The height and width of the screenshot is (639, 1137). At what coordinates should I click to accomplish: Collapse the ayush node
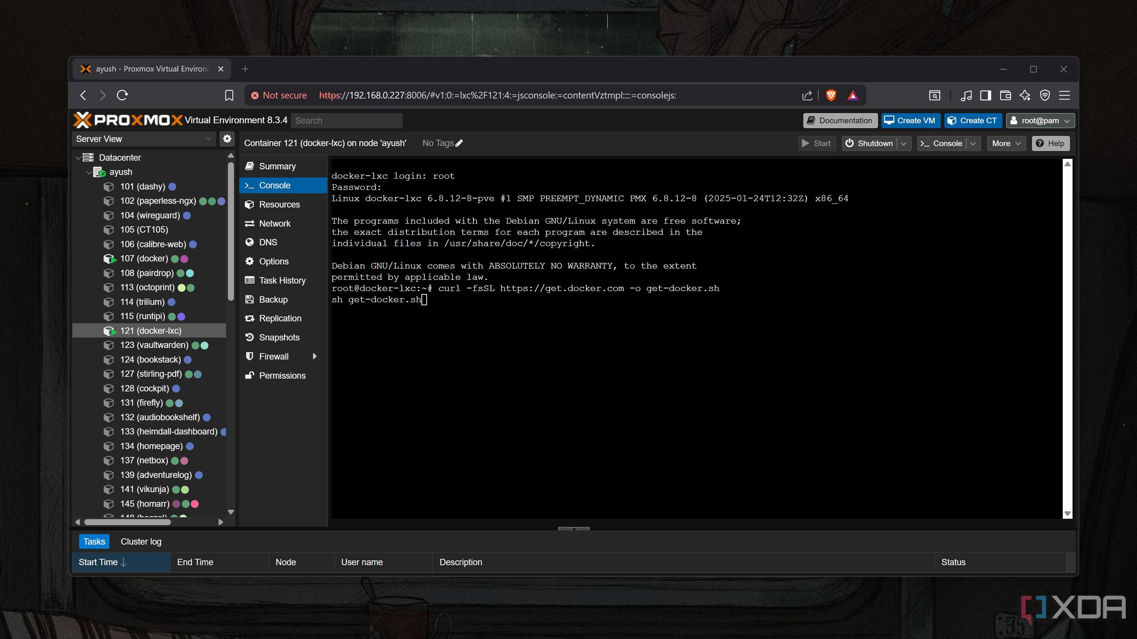coord(89,172)
